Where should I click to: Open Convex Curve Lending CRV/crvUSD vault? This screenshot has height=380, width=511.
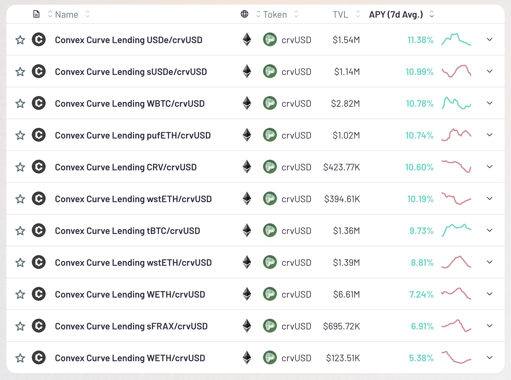tap(126, 167)
